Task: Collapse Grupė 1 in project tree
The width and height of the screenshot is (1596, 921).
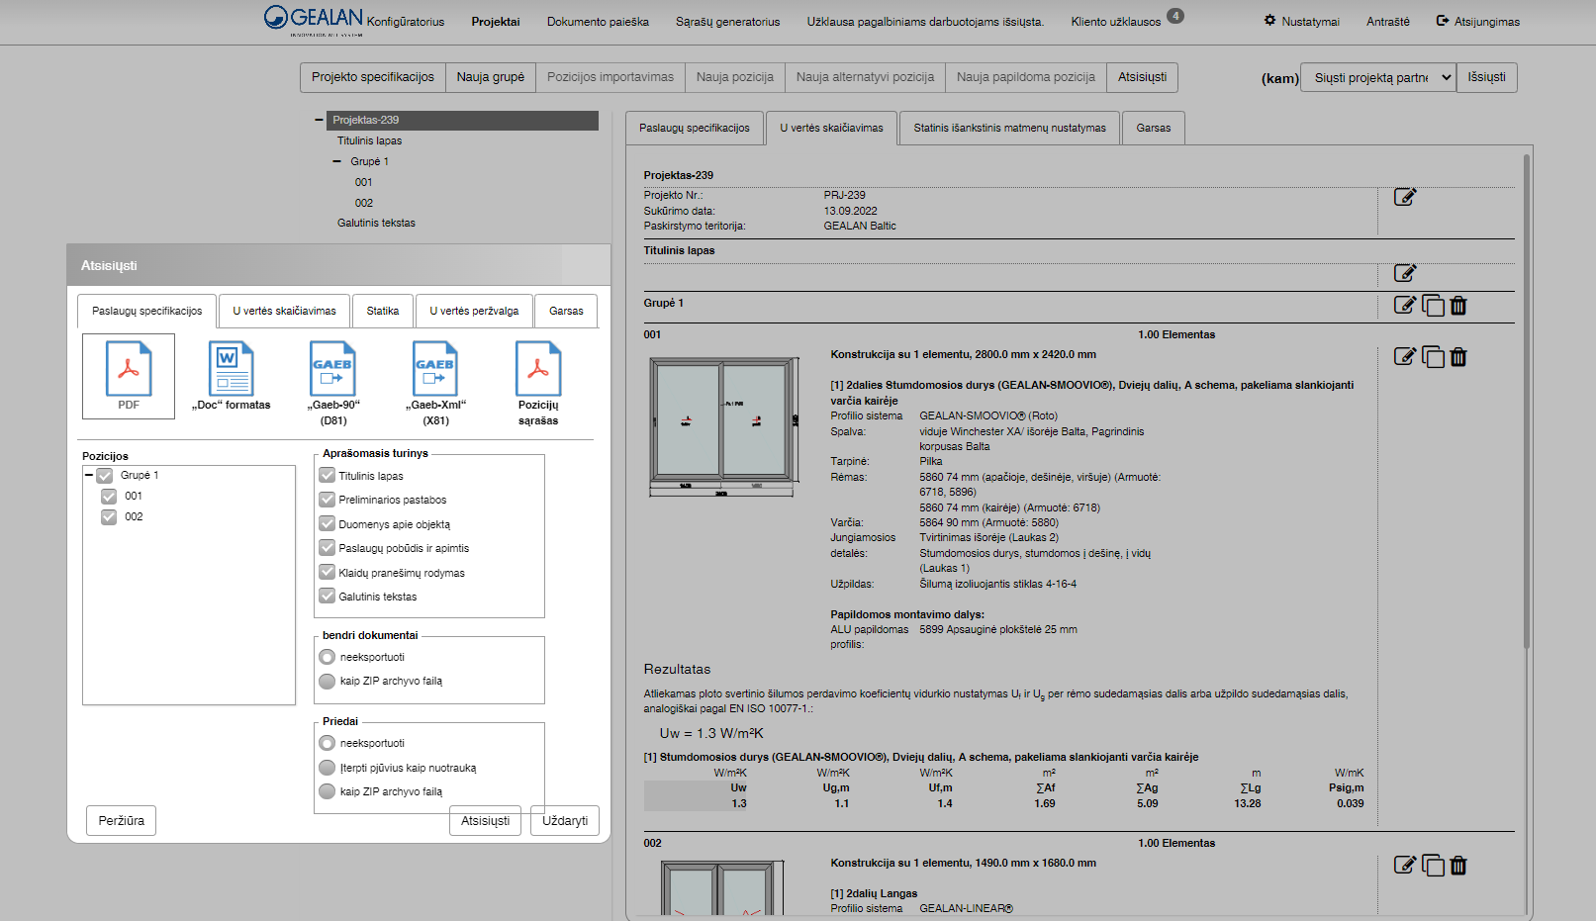Action: point(337,161)
